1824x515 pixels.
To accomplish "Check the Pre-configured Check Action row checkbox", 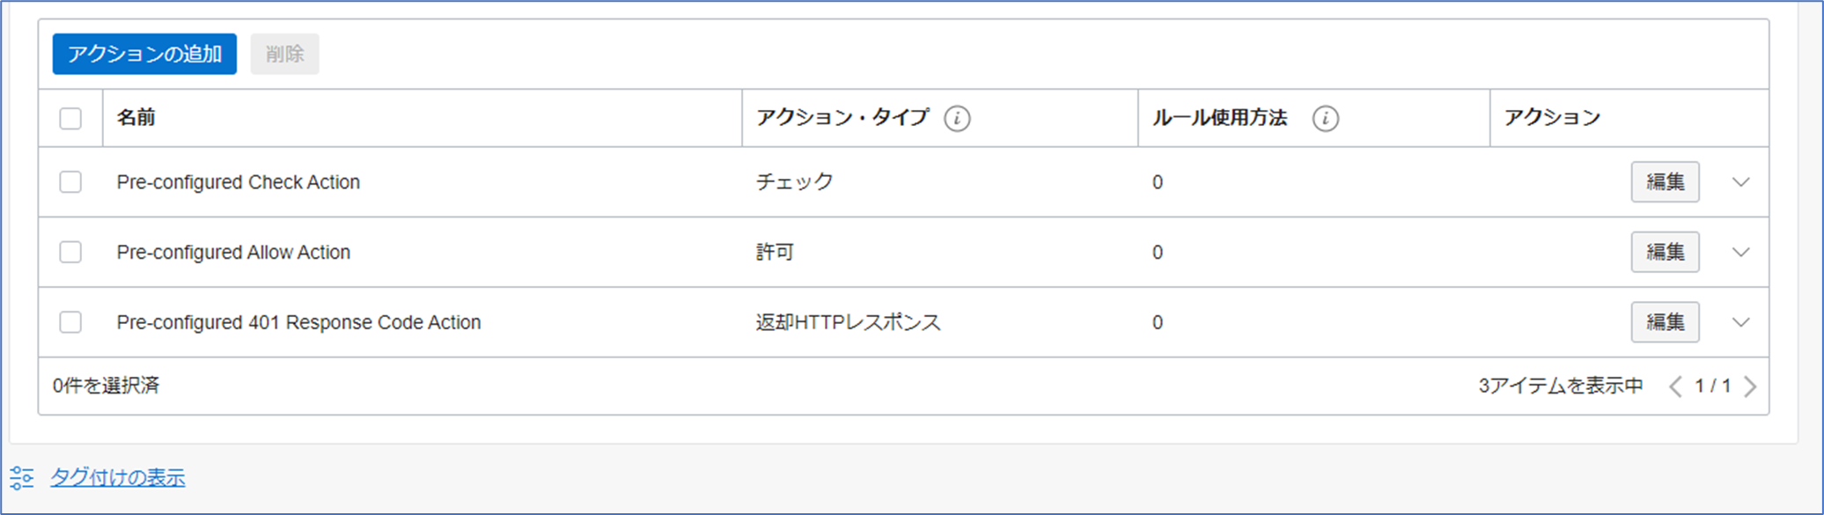I will pyautogui.click(x=70, y=182).
